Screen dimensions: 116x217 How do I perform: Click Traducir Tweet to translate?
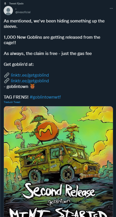pos(12,102)
